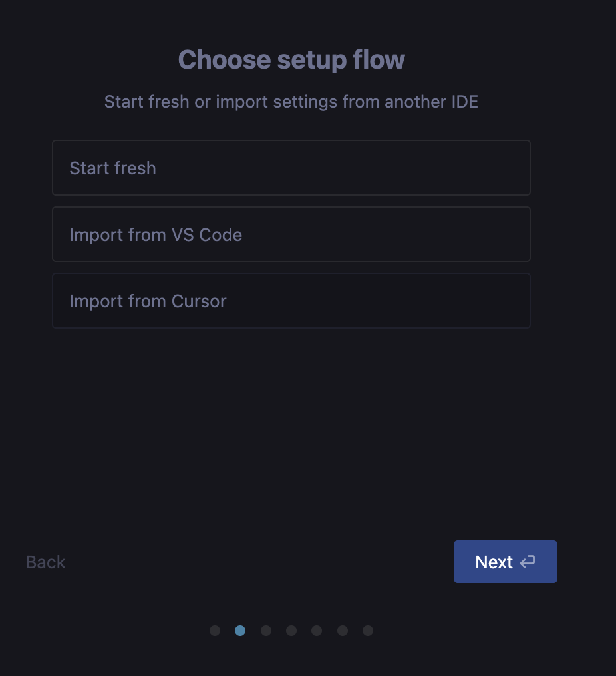This screenshot has width=616, height=676.
Task: Open the fourth pagination dot
Action: click(291, 631)
